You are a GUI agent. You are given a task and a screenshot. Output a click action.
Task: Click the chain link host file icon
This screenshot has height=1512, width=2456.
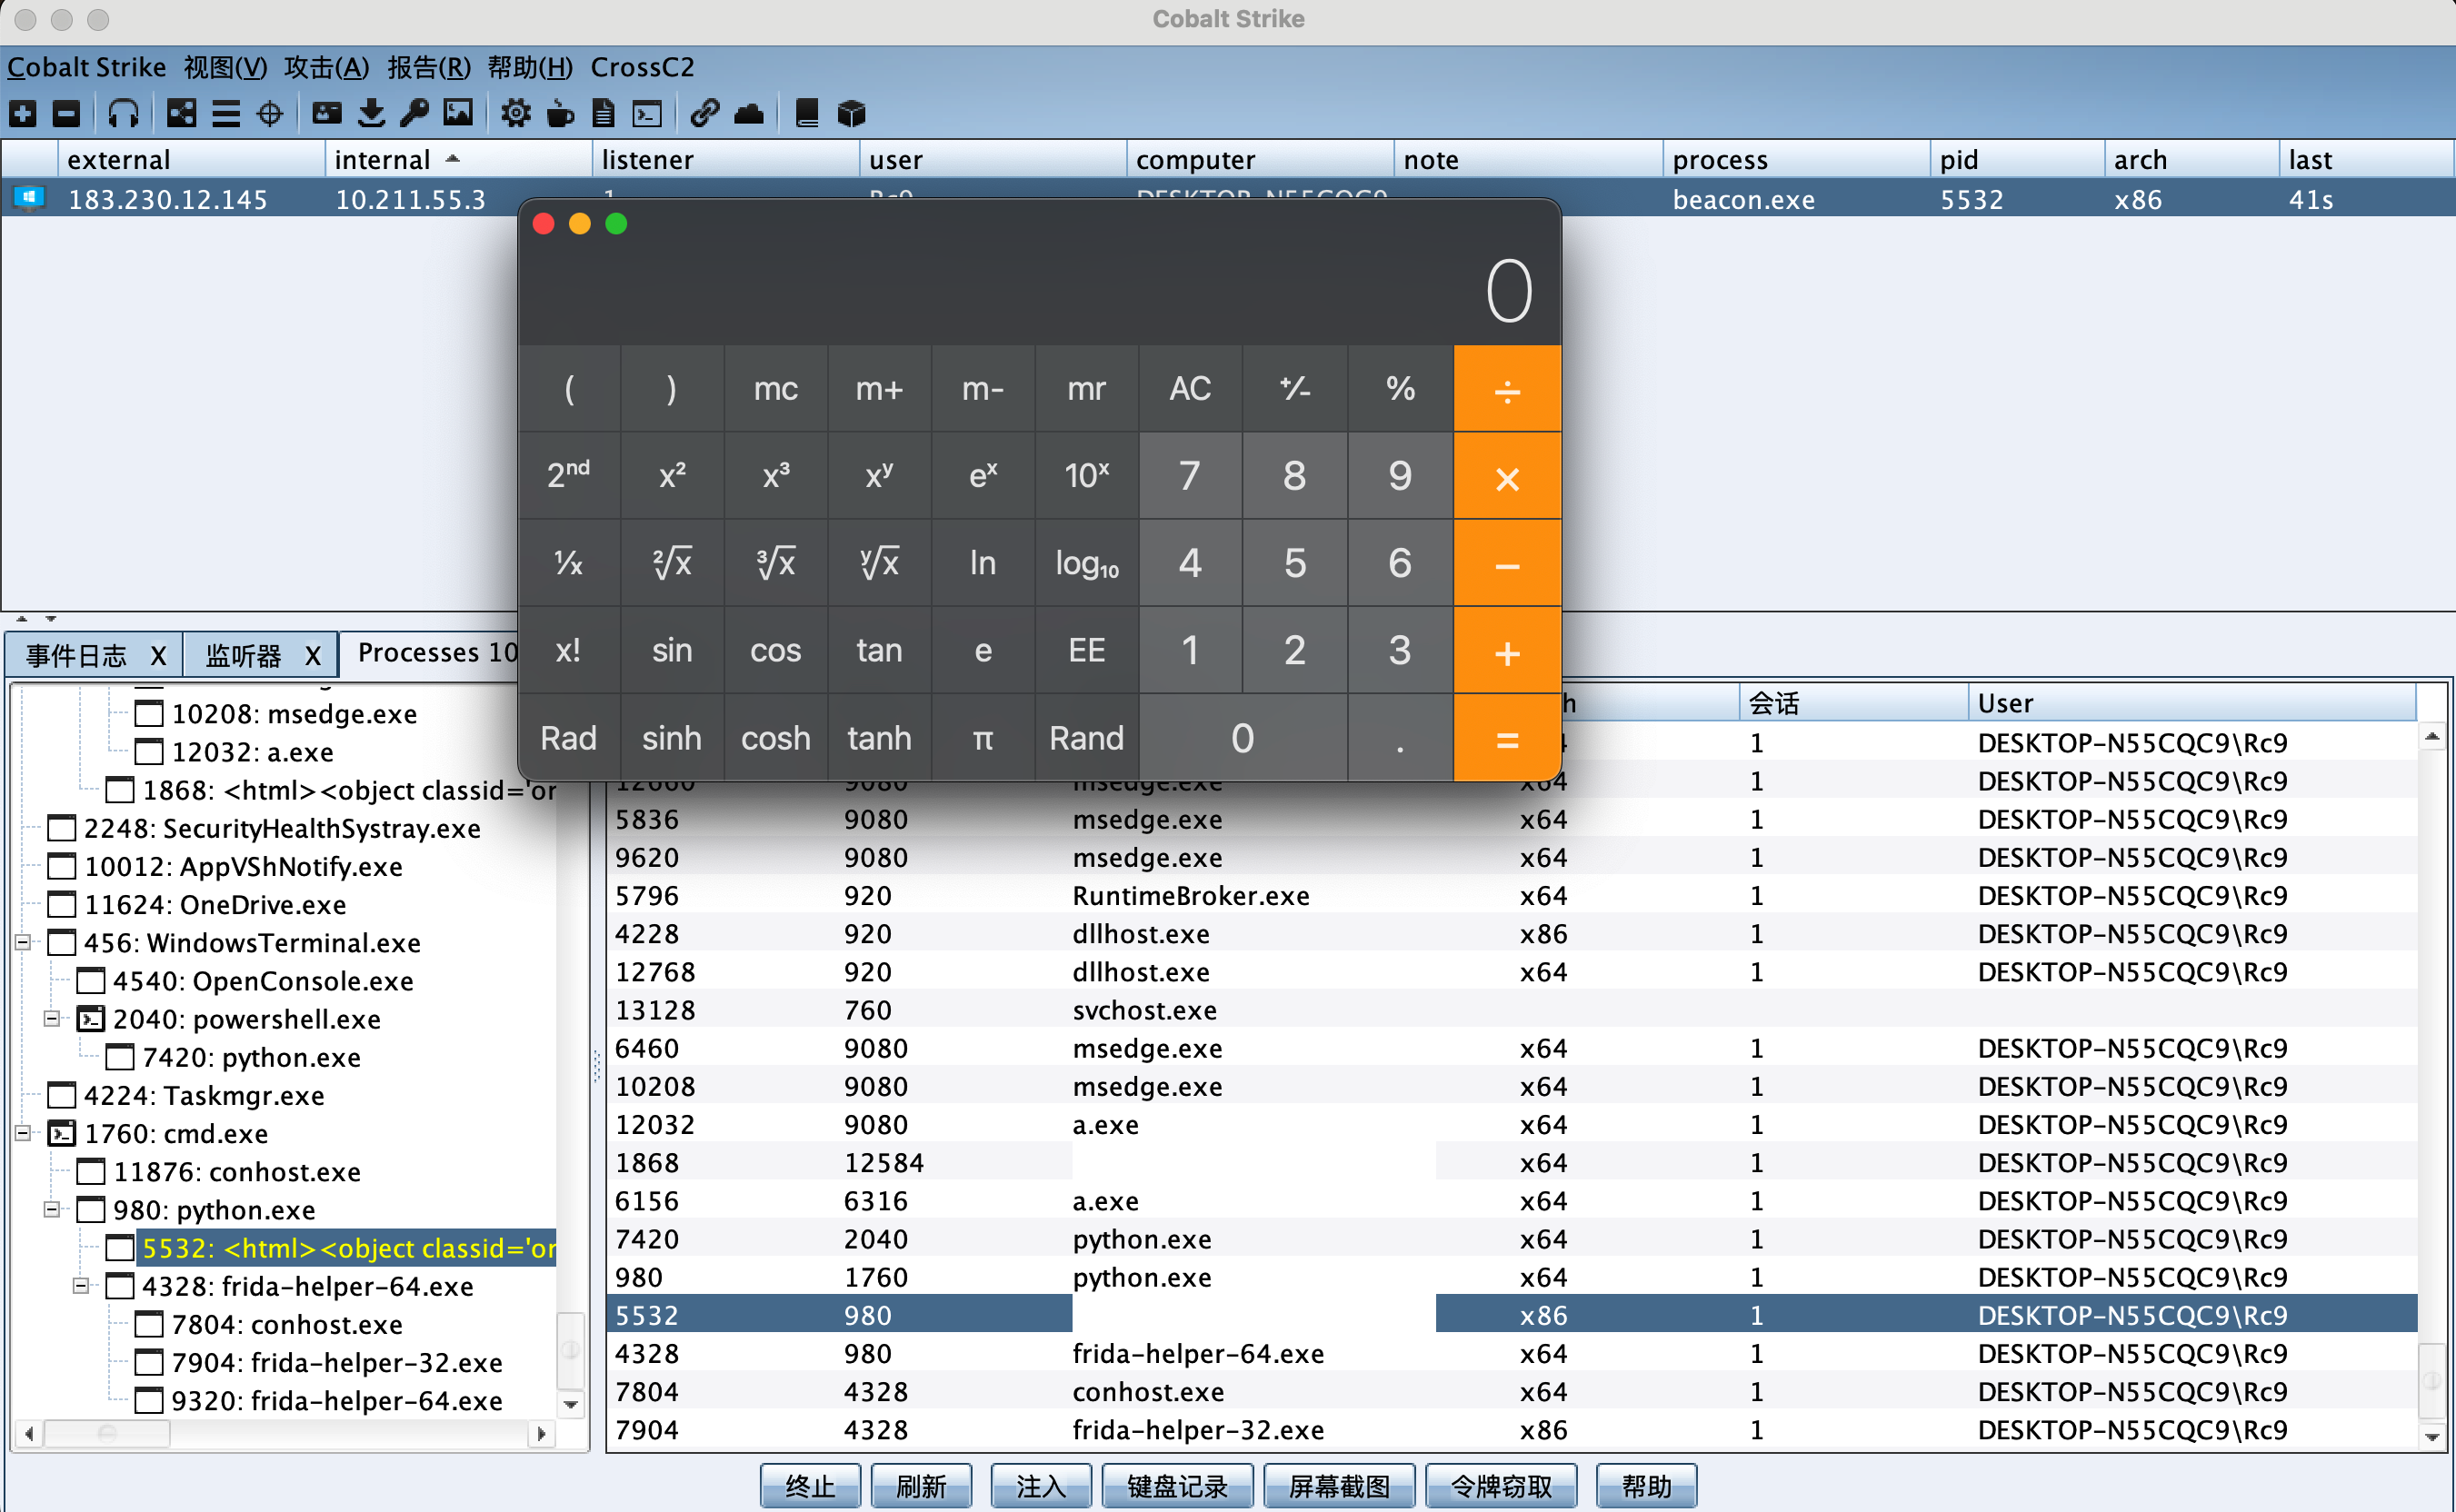(704, 113)
